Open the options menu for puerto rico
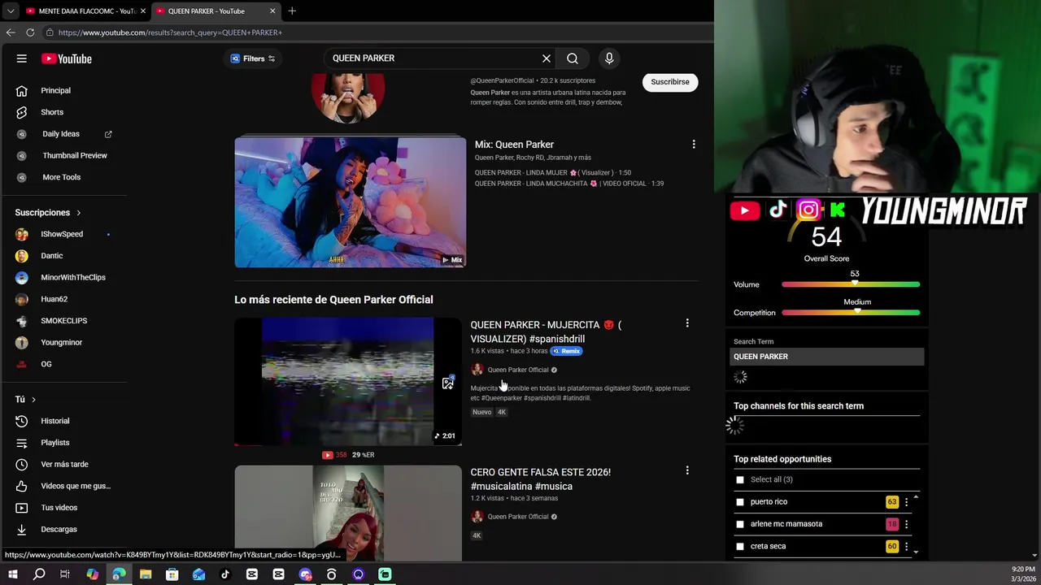This screenshot has height=585, width=1041. 906,502
